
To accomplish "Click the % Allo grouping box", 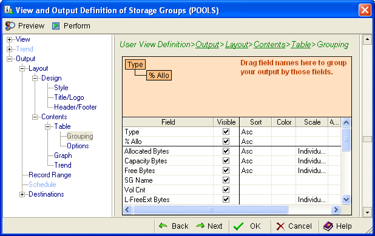I will tap(159, 75).
